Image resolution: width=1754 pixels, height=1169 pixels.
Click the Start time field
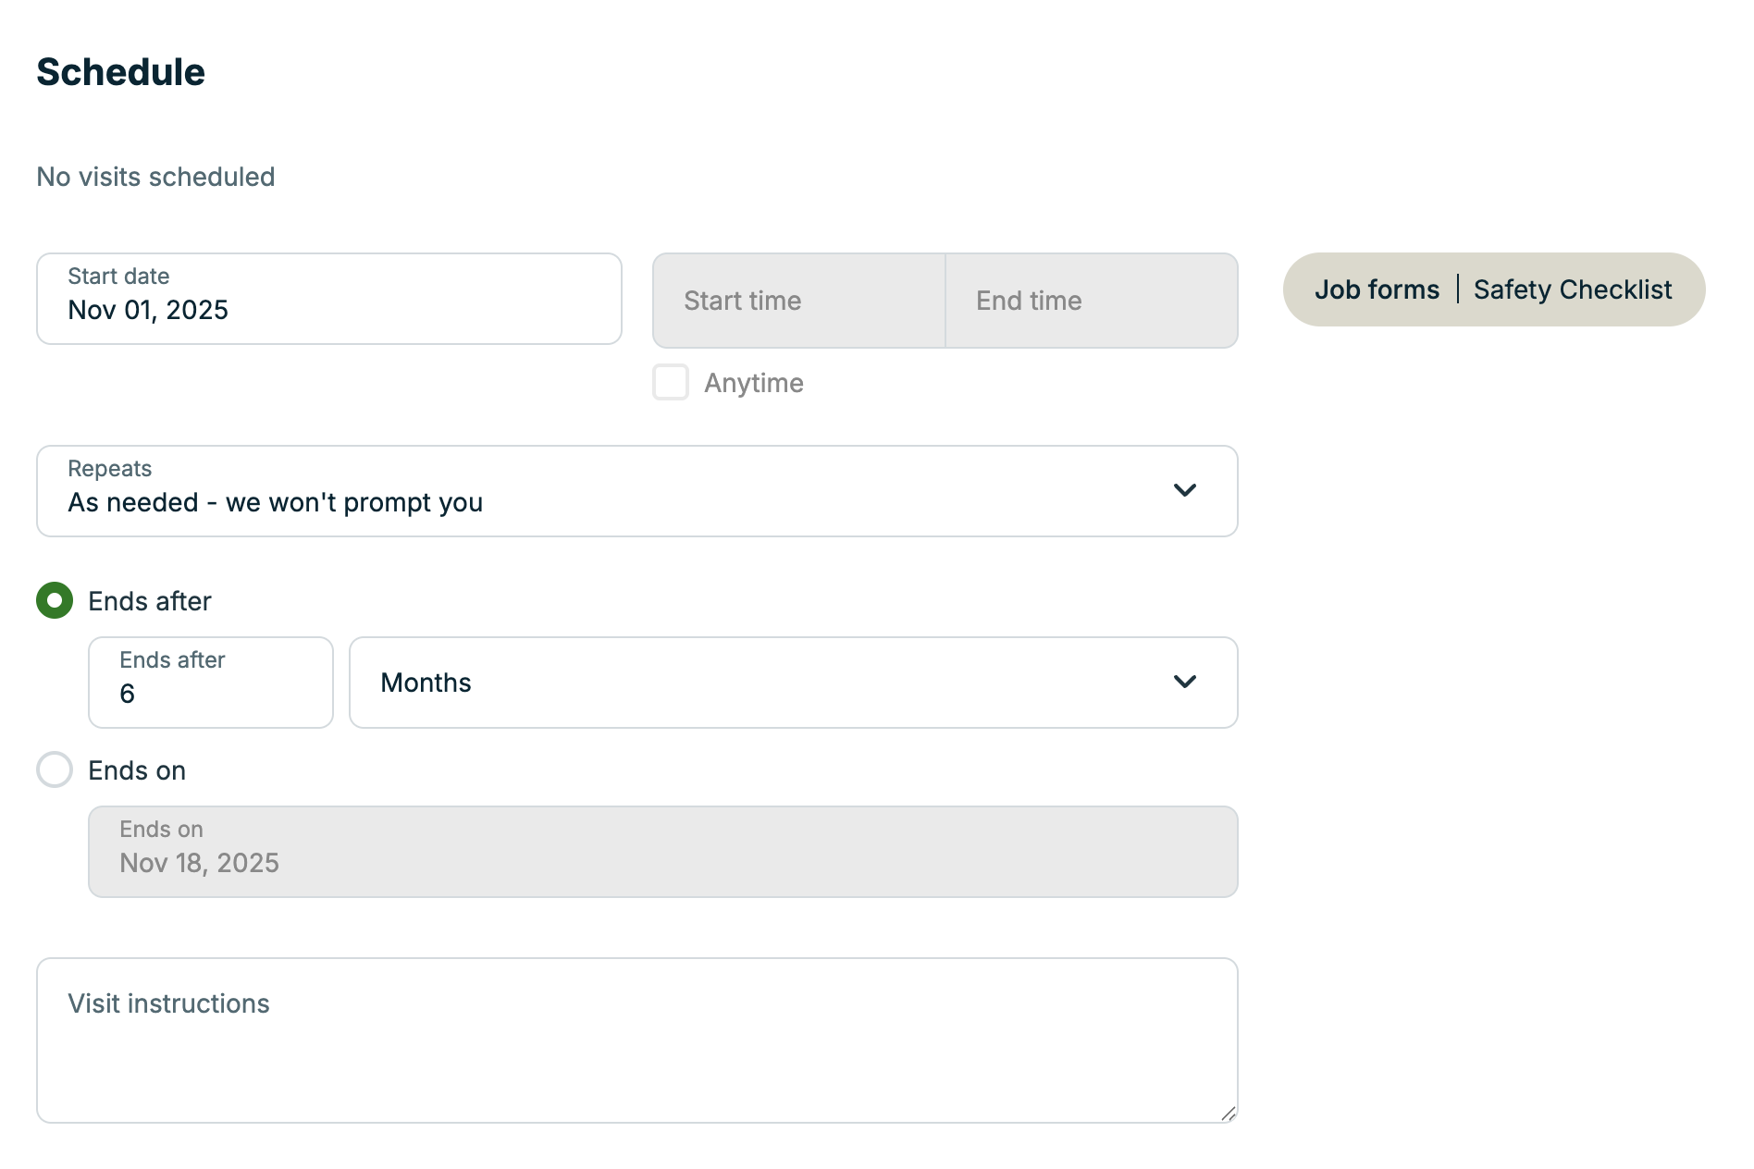tap(798, 301)
